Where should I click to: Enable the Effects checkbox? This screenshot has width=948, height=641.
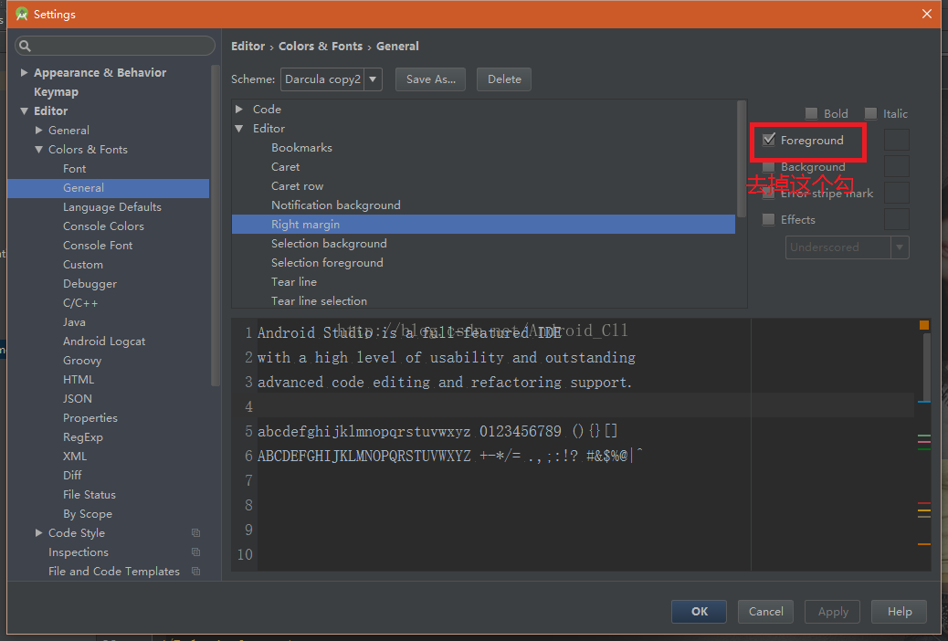click(x=768, y=219)
